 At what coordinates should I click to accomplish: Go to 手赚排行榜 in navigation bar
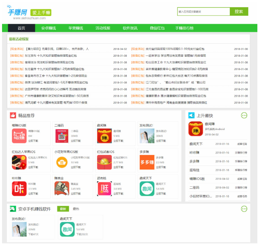pos(184,28)
